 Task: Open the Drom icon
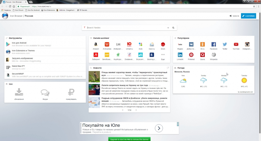point(163,44)
